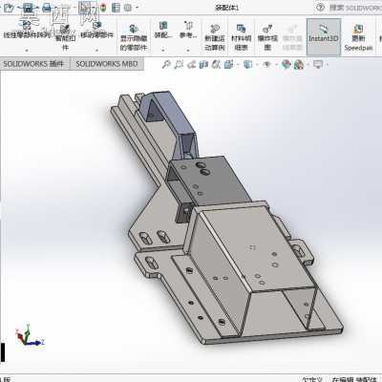Select the Move Component tool

click(x=96, y=31)
